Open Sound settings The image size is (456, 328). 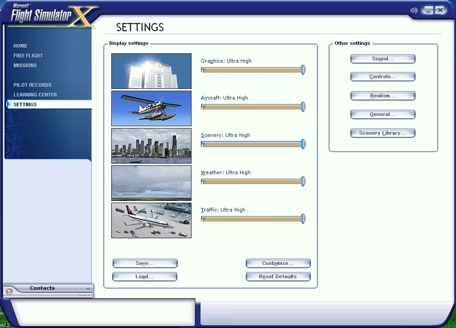click(383, 59)
